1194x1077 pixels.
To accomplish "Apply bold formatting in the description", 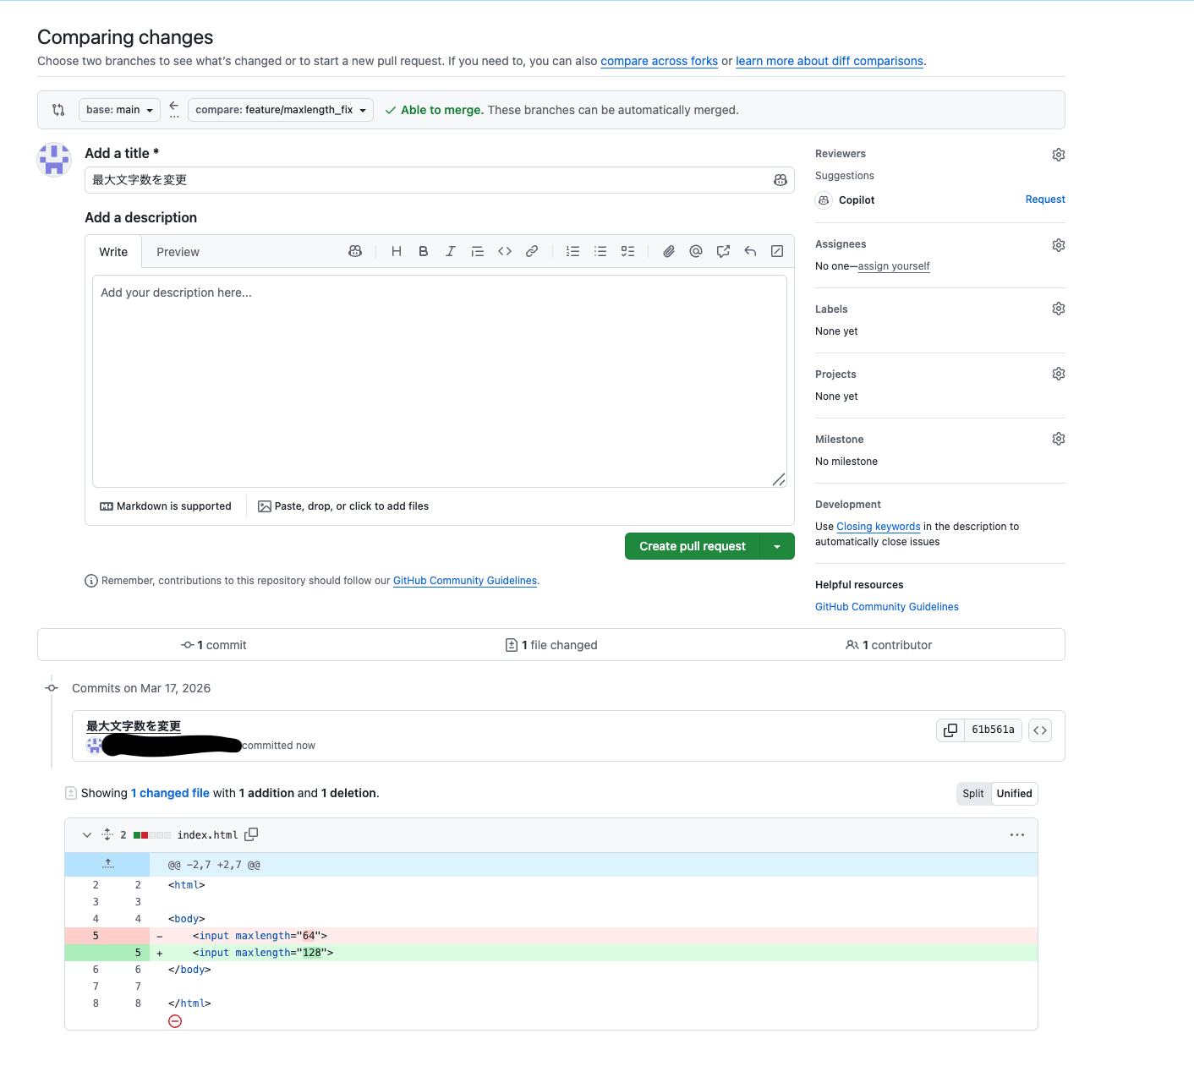I will (x=424, y=251).
